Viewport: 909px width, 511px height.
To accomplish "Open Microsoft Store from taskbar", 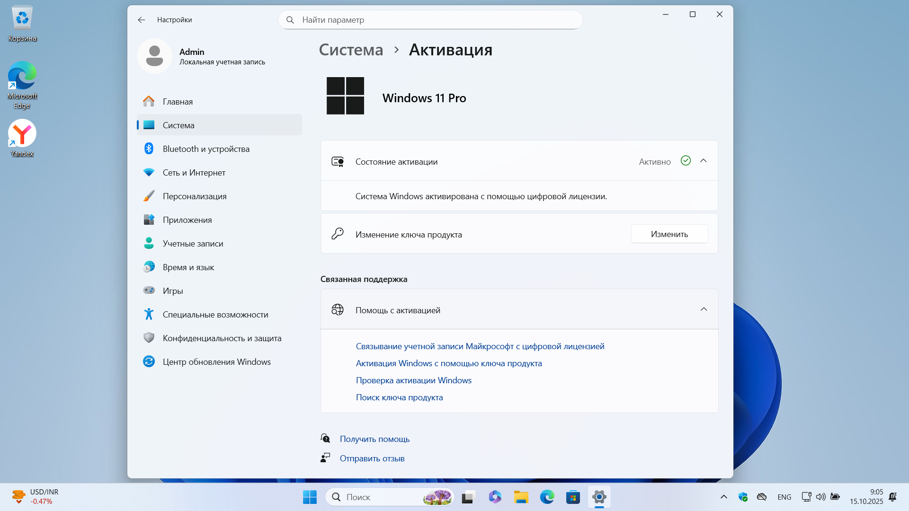I will point(573,497).
